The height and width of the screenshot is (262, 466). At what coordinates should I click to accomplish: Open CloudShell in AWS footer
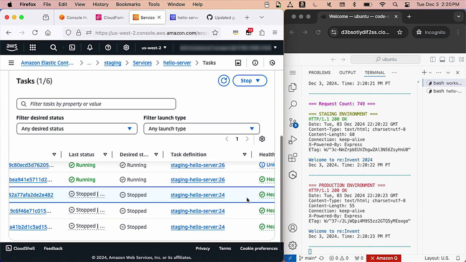pos(20,248)
